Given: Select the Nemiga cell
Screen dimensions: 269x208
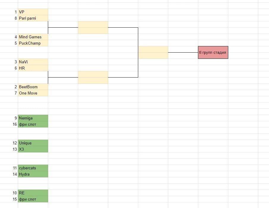Looking at the screenshot, I should (x=33, y=118).
